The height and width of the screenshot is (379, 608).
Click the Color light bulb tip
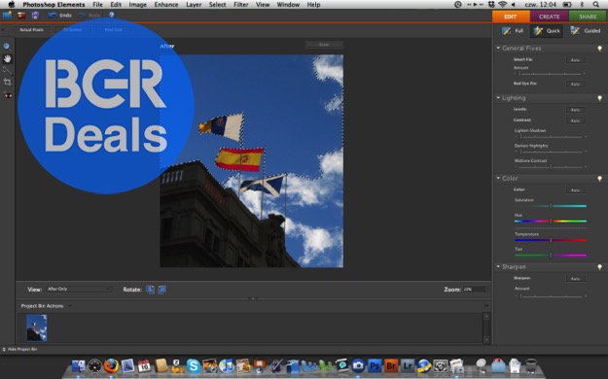(x=600, y=179)
